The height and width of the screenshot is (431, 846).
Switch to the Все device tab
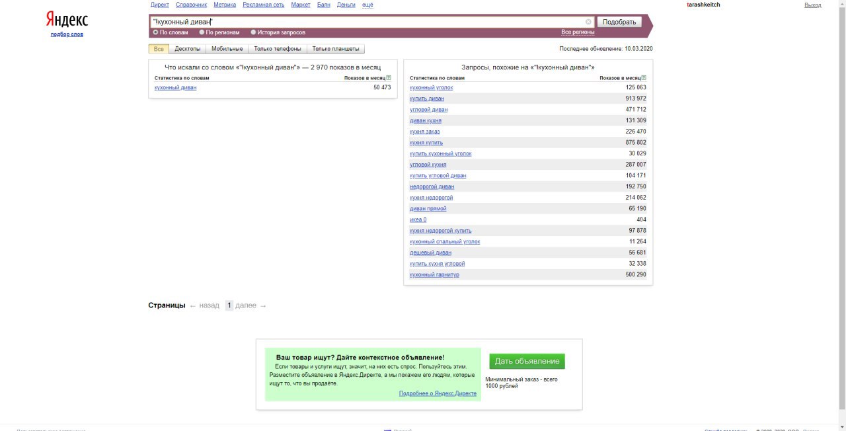pos(159,49)
